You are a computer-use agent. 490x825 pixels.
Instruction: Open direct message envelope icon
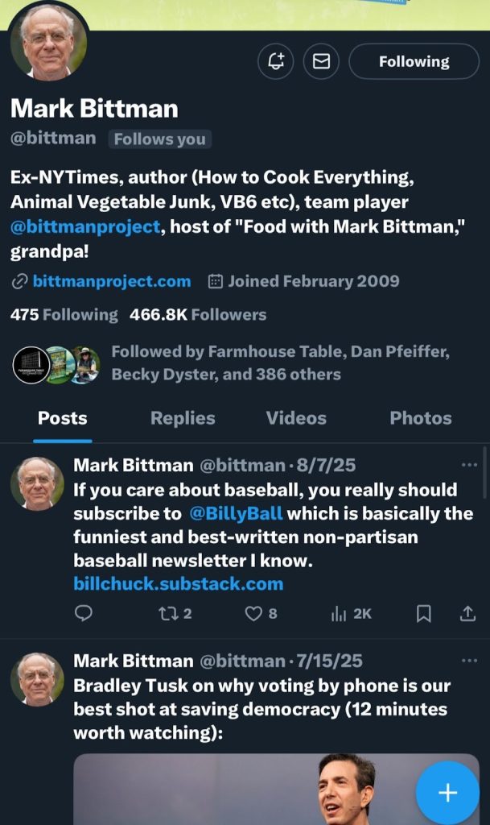[321, 61]
